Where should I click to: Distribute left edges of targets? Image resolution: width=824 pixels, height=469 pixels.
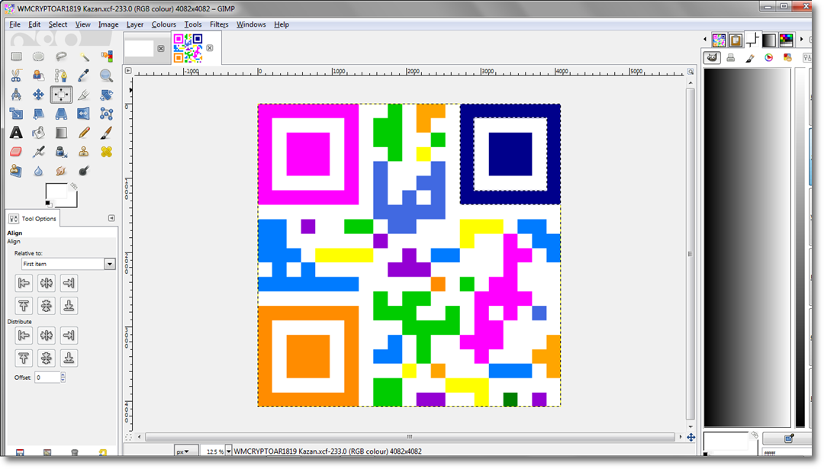24,336
